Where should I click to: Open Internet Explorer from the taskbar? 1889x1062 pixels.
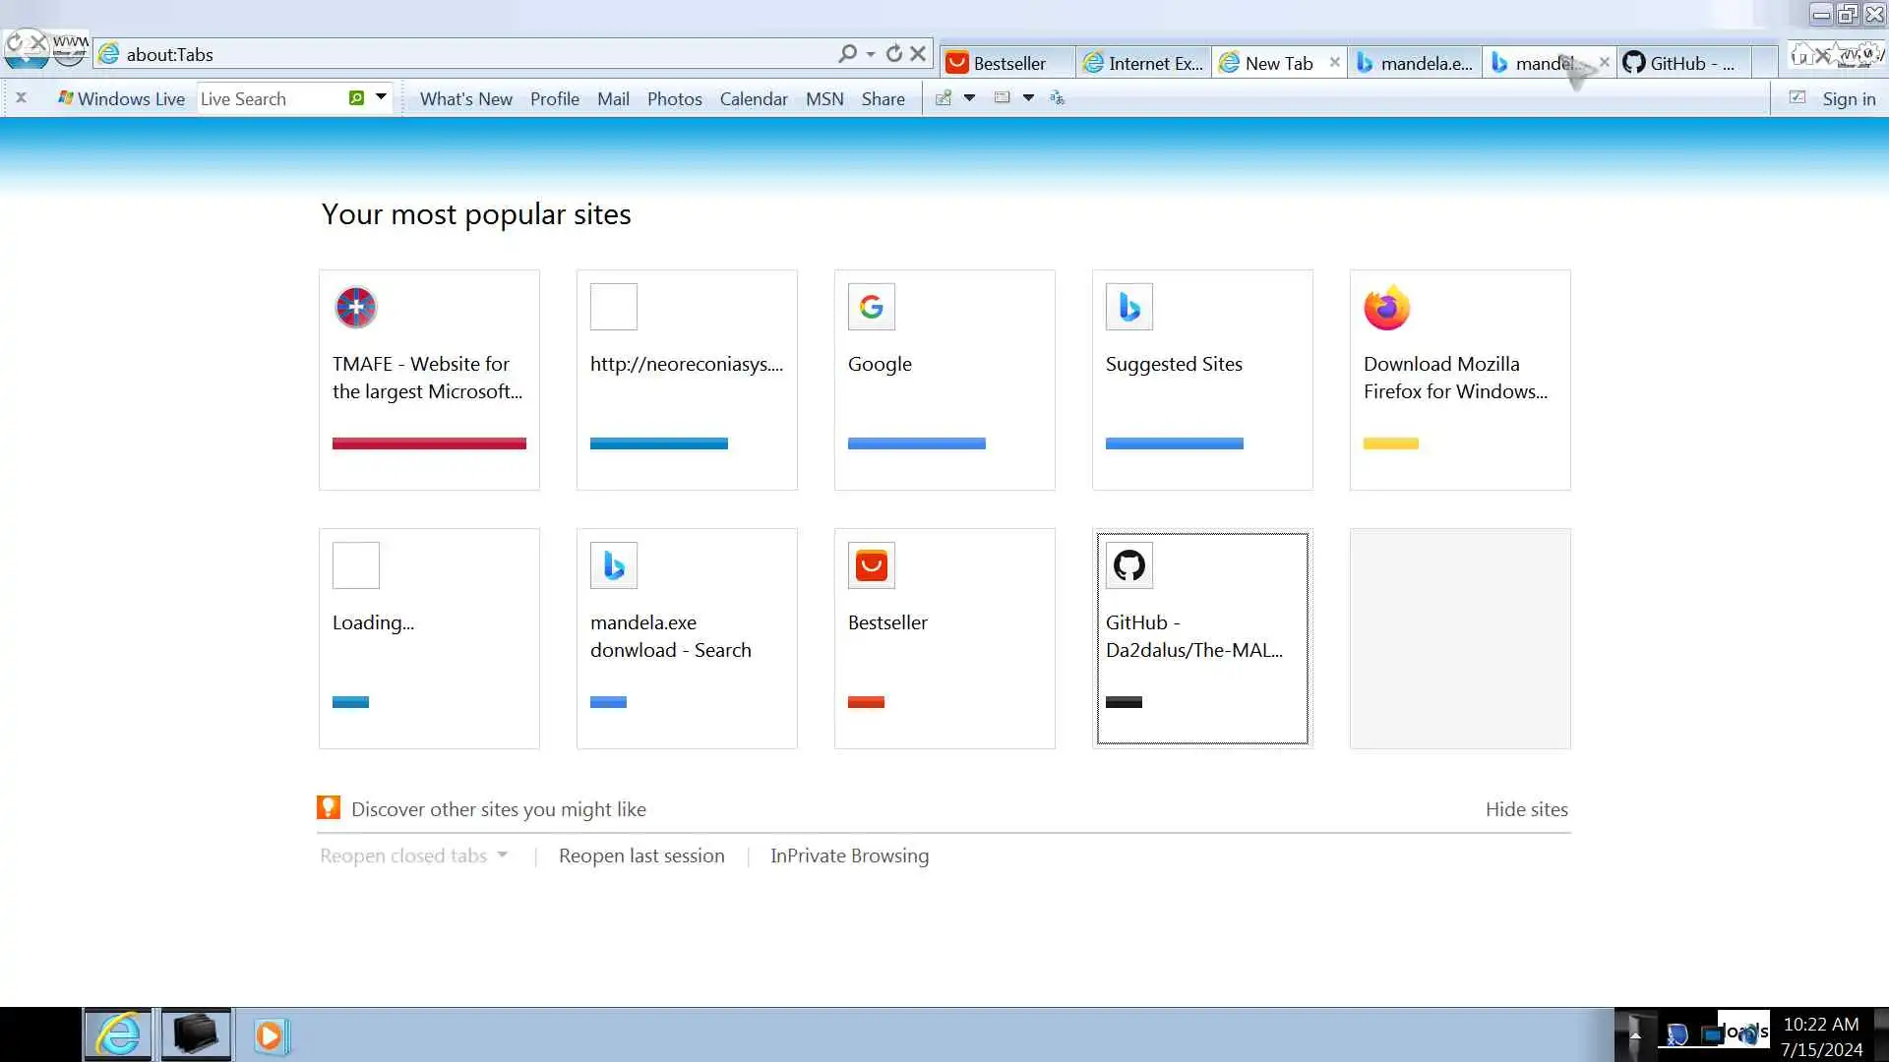pos(118,1034)
